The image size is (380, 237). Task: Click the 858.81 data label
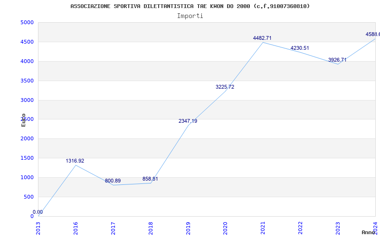click(150, 179)
